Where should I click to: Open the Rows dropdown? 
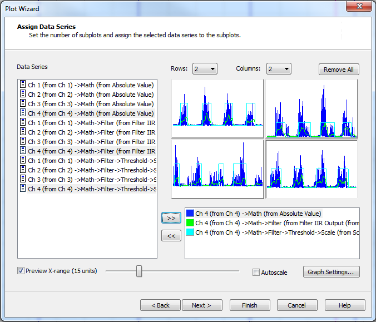pyautogui.click(x=205, y=69)
